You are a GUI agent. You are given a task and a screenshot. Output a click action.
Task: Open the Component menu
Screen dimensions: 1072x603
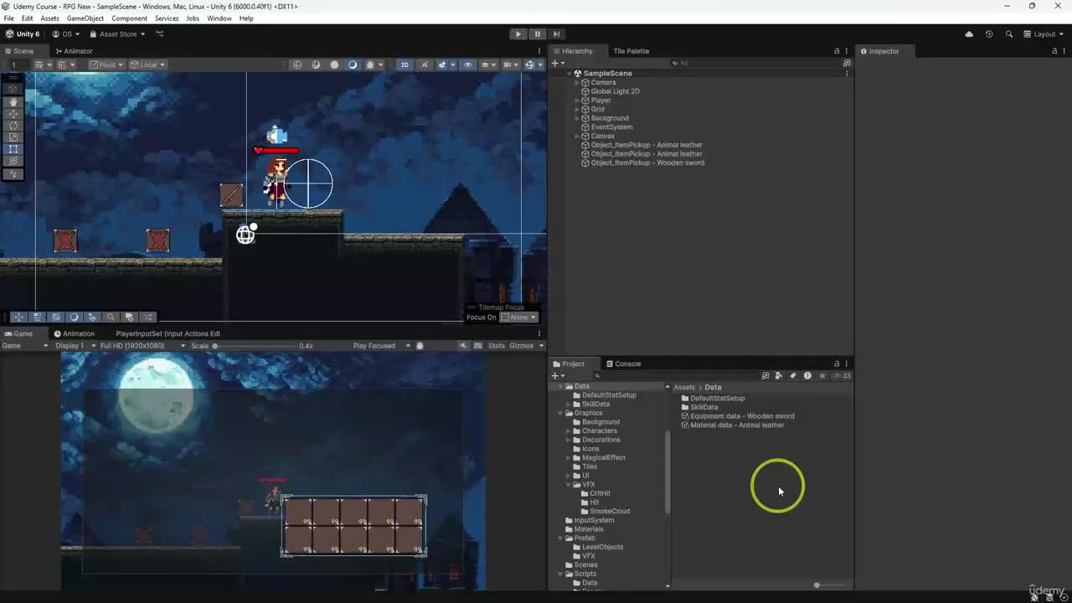(129, 18)
